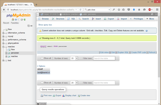Click the phpMyAdmin home icon
Viewport: 161px width, 105px height.
[13, 20]
